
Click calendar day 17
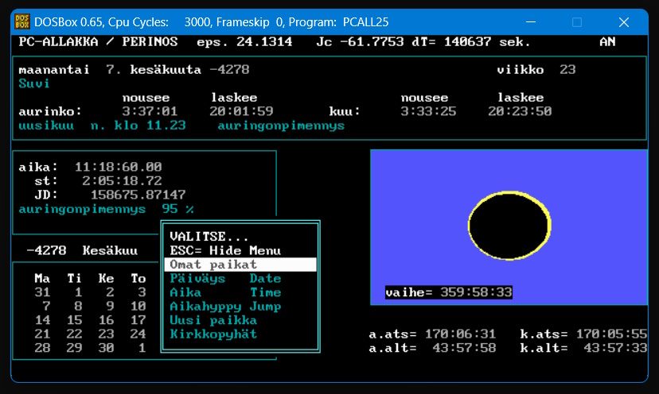tap(138, 320)
